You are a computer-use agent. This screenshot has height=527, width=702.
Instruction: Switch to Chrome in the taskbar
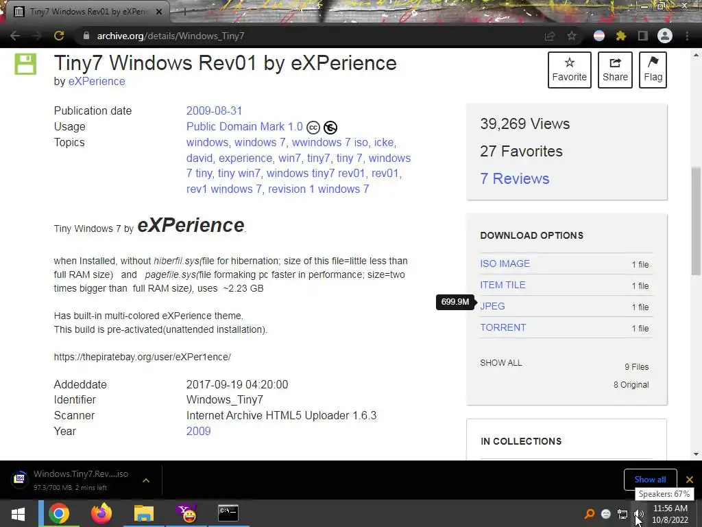[x=59, y=513]
